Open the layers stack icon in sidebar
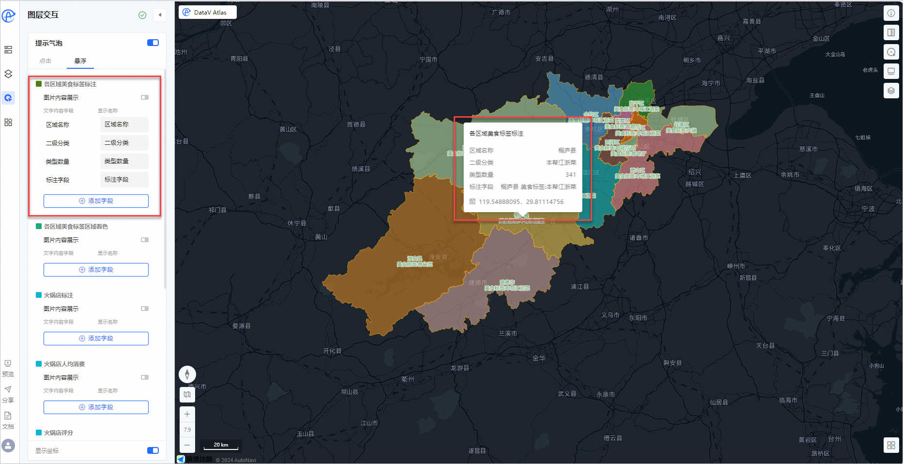 click(8, 74)
